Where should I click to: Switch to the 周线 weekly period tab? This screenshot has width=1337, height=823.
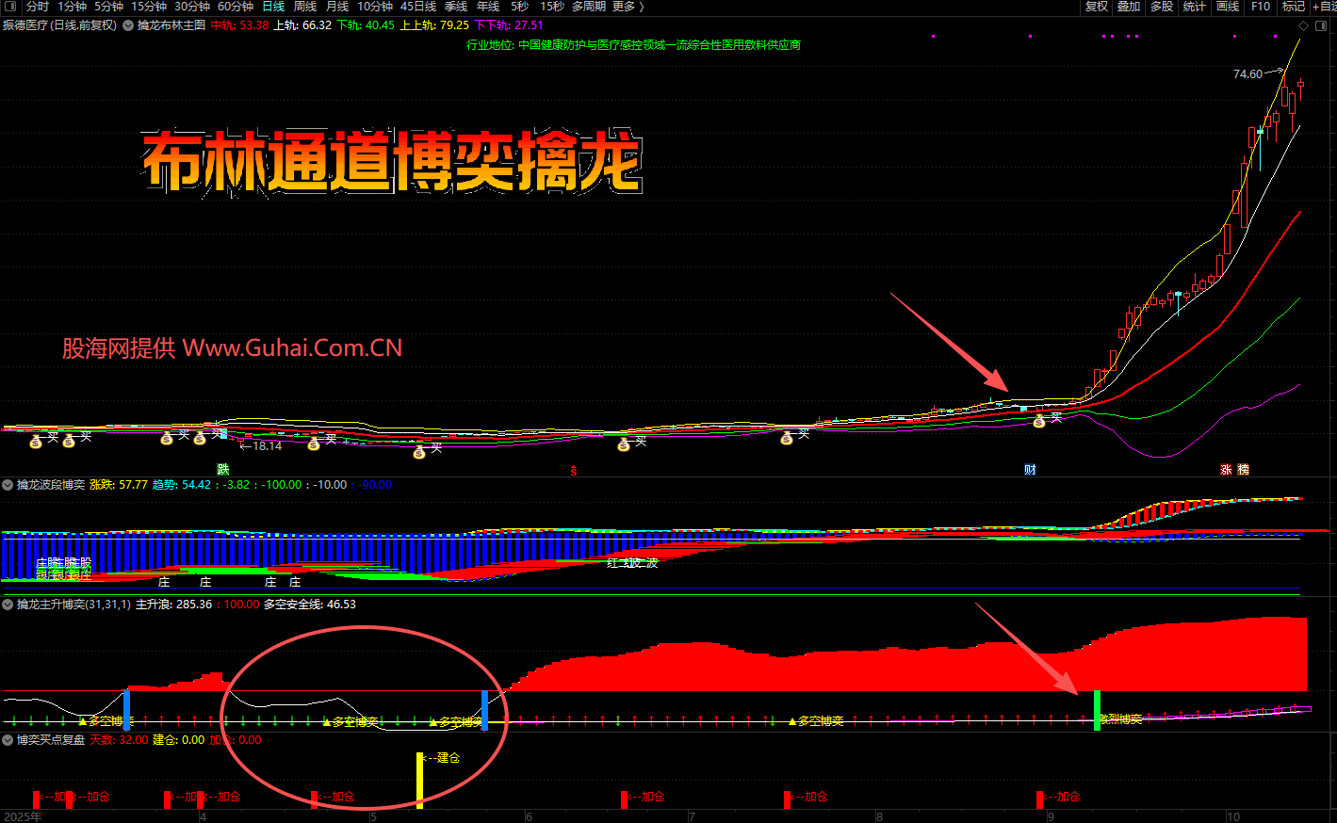click(x=305, y=7)
